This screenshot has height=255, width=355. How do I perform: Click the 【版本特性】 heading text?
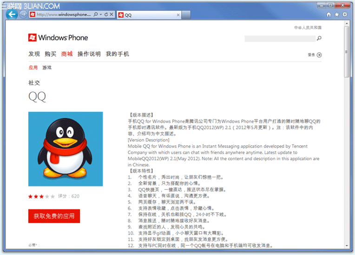[141, 171]
